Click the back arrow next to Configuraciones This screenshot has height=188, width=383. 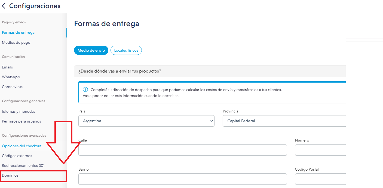pos(4,6)
